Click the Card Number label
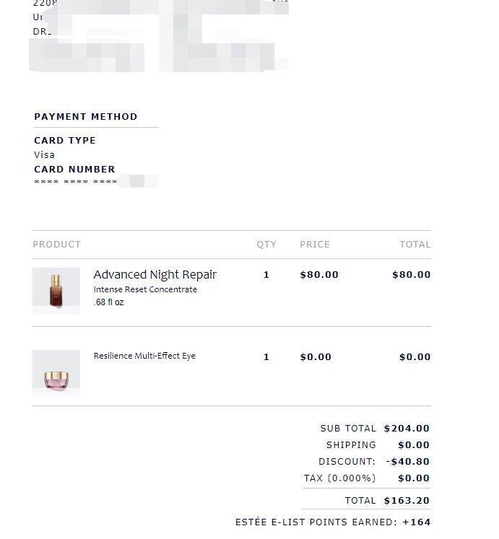Viewport: 499px width, 539px height. (74, 169)
